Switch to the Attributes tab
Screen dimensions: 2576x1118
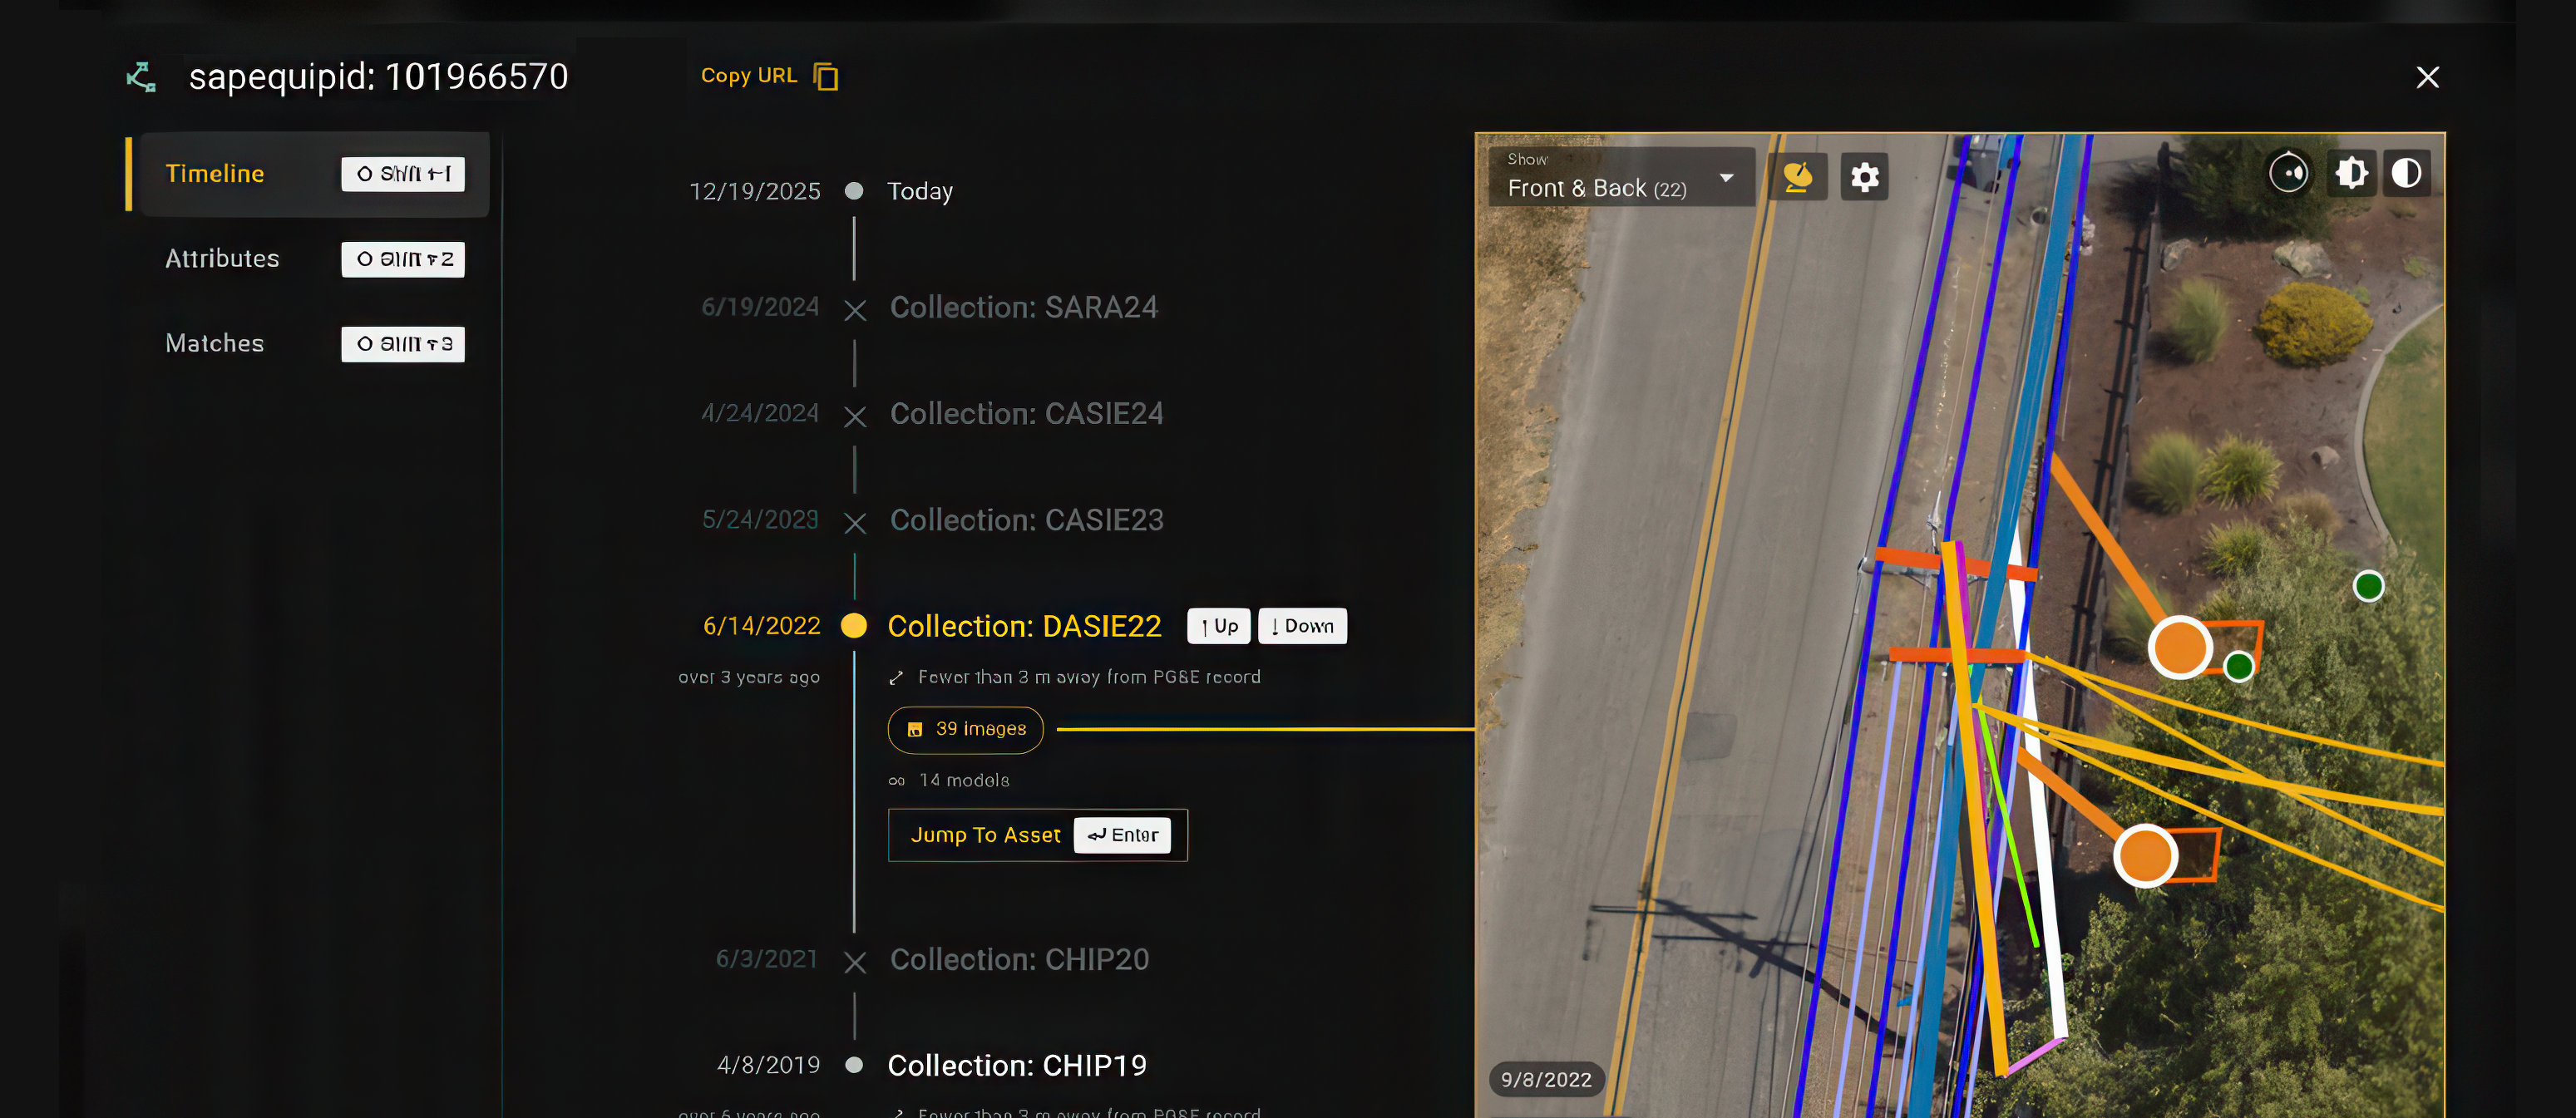pos(222,259)
